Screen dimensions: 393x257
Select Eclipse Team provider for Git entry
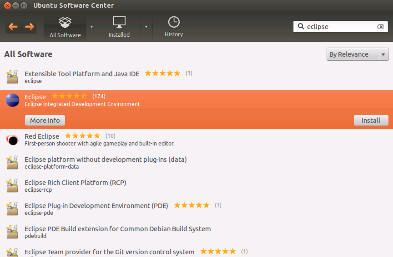pos(196,252)
